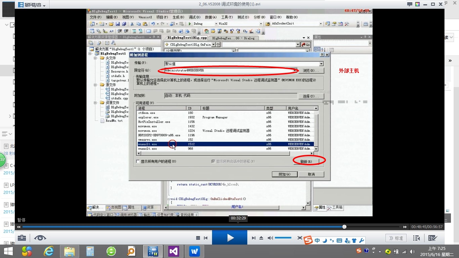The height and width of the screenshot is (258, 459).
Task: Toggle Sogou punctuation mode icon
Action: tap(332, 241)
